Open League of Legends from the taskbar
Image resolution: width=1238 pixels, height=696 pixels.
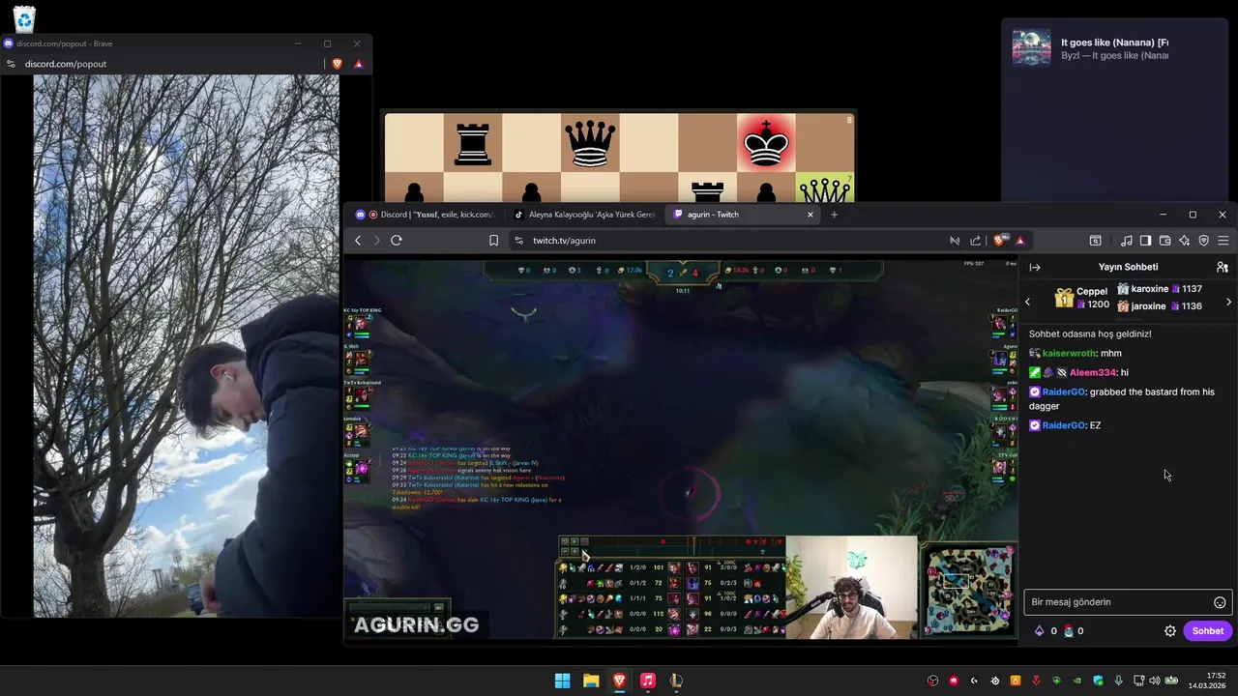coord(676,681)
